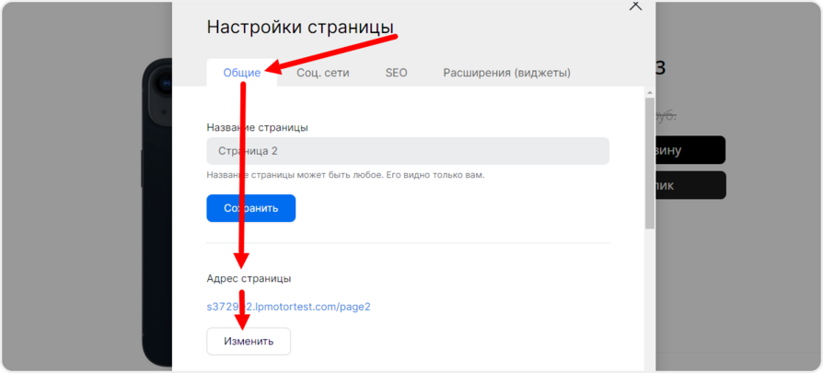Screen dimensions: 823x373
Task: Switch to the Общие tab
Action: point(241,73)
